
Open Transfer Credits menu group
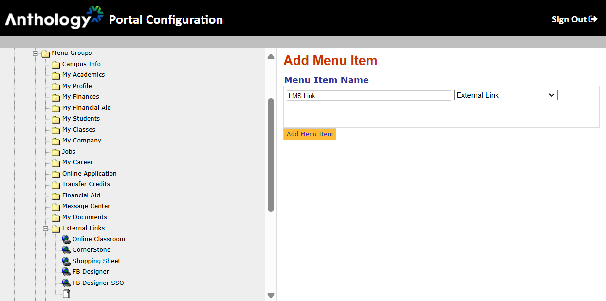[x=86, y=184]
